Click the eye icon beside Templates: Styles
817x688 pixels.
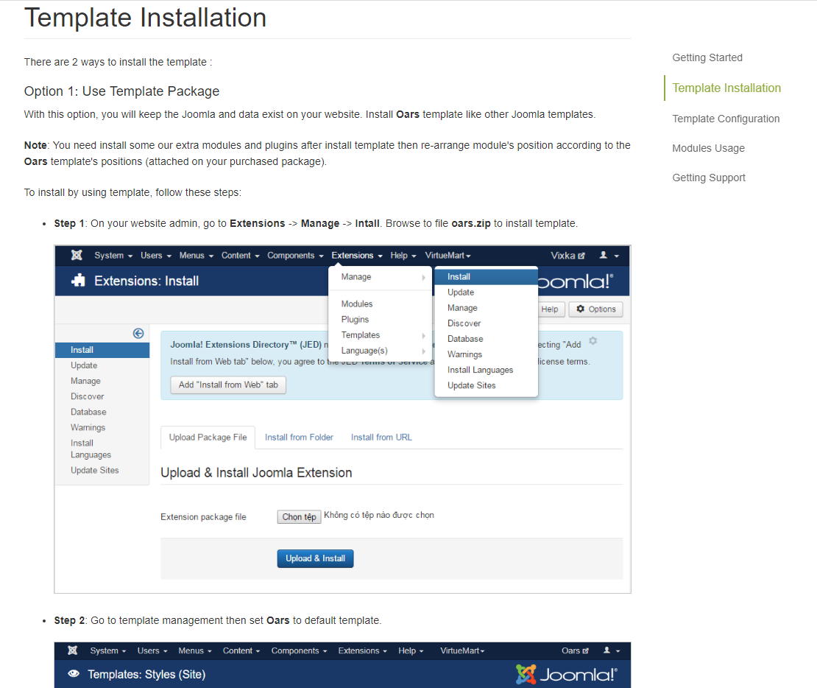tap(74, 673)
